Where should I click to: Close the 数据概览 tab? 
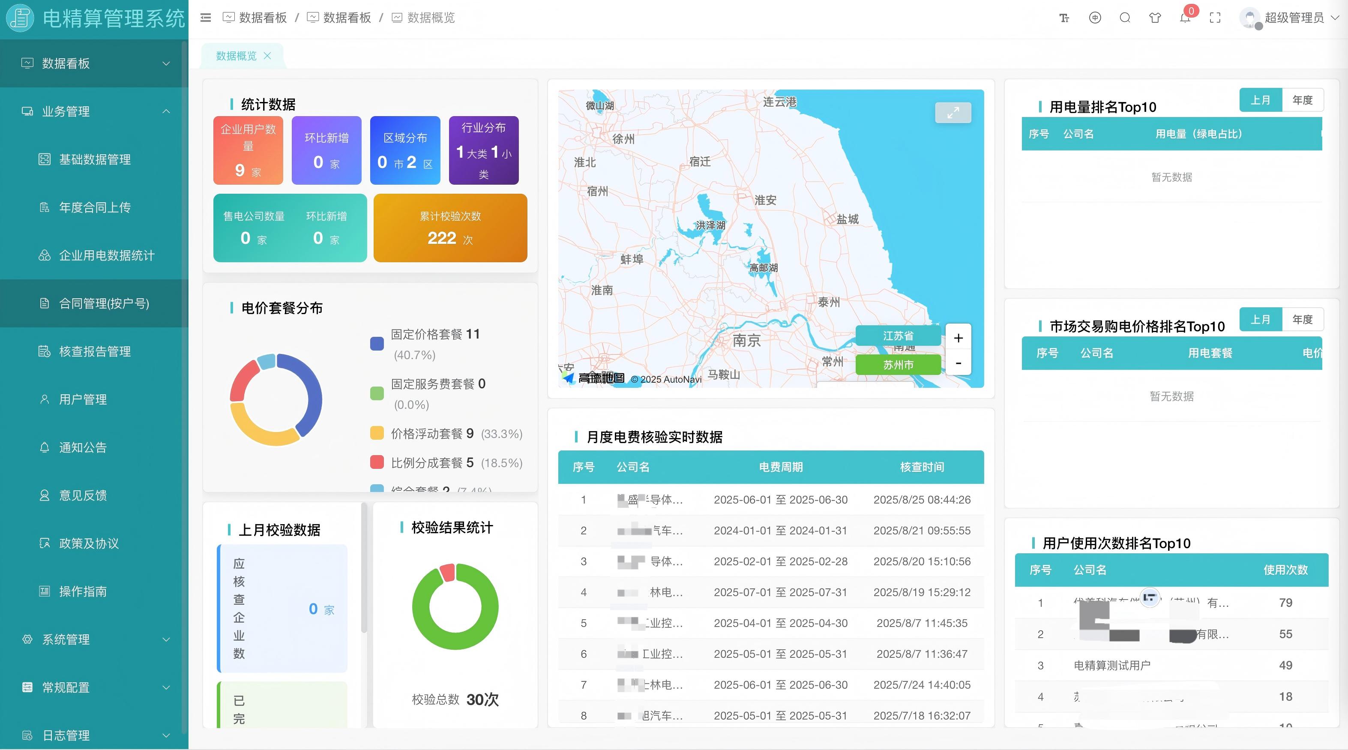coord(267,55)
